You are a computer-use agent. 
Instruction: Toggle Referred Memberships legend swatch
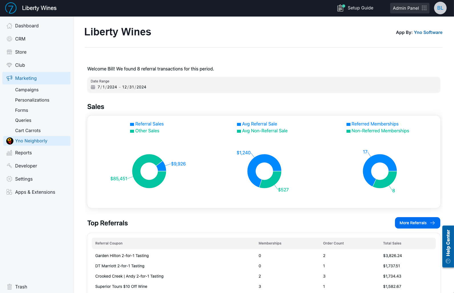coord(348,124)
